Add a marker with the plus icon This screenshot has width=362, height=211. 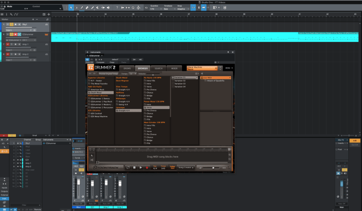[33, 19]
